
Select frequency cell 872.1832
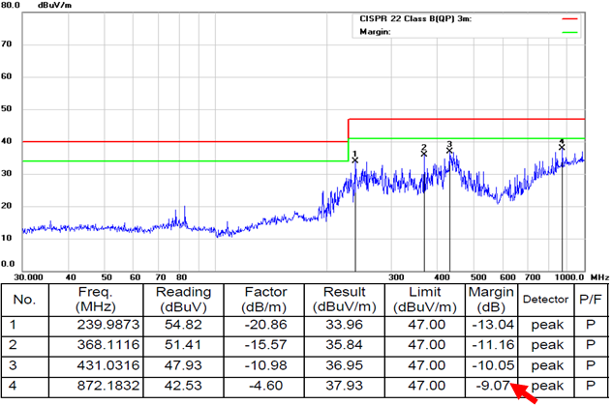pos(108,386)
